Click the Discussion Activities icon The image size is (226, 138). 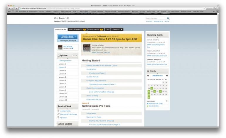coord(58,114)
